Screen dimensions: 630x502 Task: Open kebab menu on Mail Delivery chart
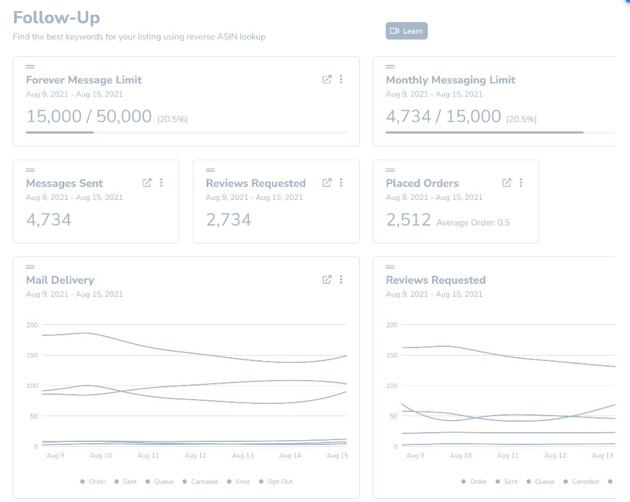[x=341, y=280]
